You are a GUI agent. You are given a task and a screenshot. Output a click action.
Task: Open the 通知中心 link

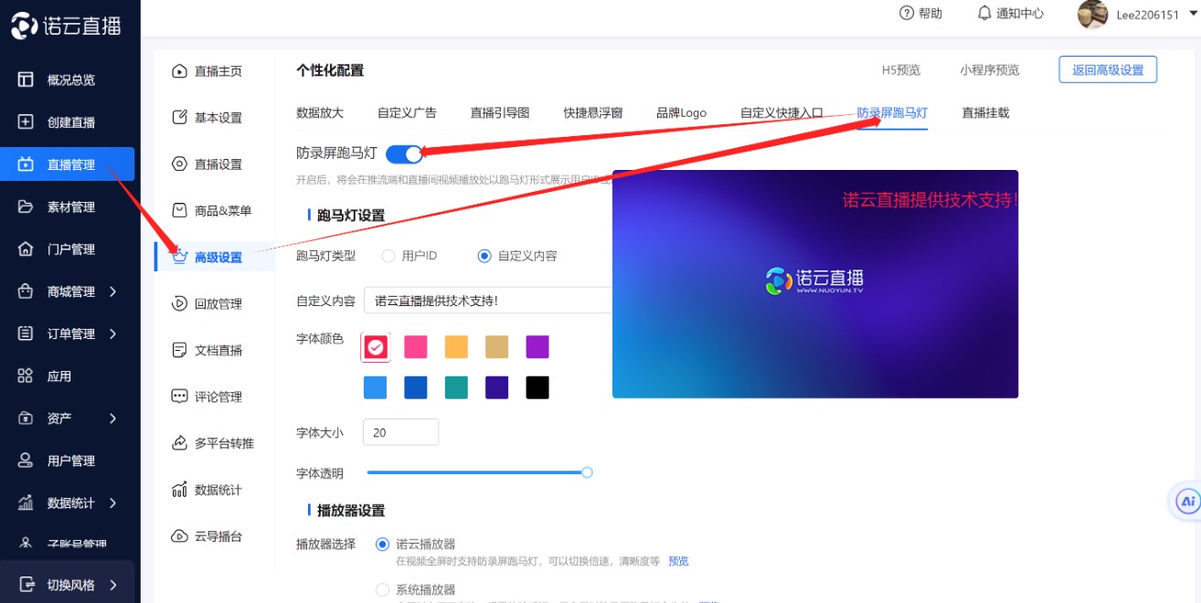(1020, 13)
